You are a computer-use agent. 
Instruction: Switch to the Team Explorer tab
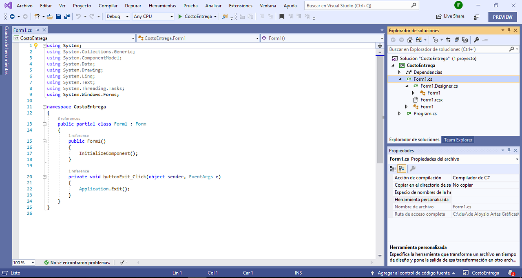(458, 139)
